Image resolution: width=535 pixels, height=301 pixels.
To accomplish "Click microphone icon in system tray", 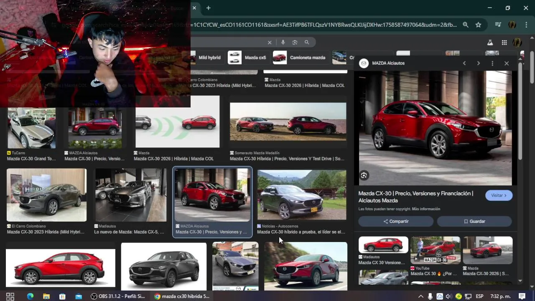I will [x=430, y=296].
